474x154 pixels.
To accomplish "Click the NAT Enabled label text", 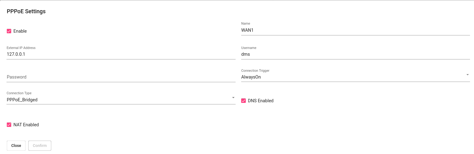I will 26,125.
